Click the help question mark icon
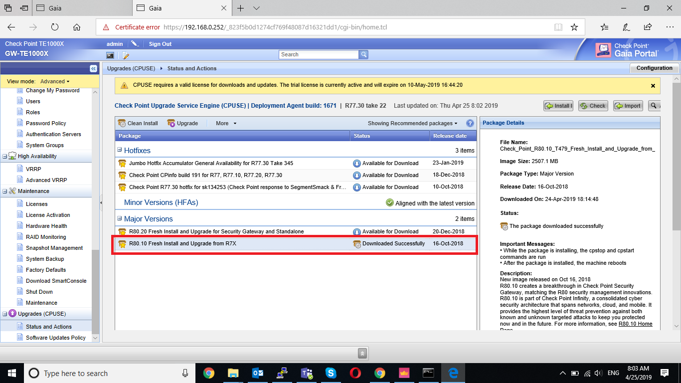The image size is (681, 383). point(470,123)
